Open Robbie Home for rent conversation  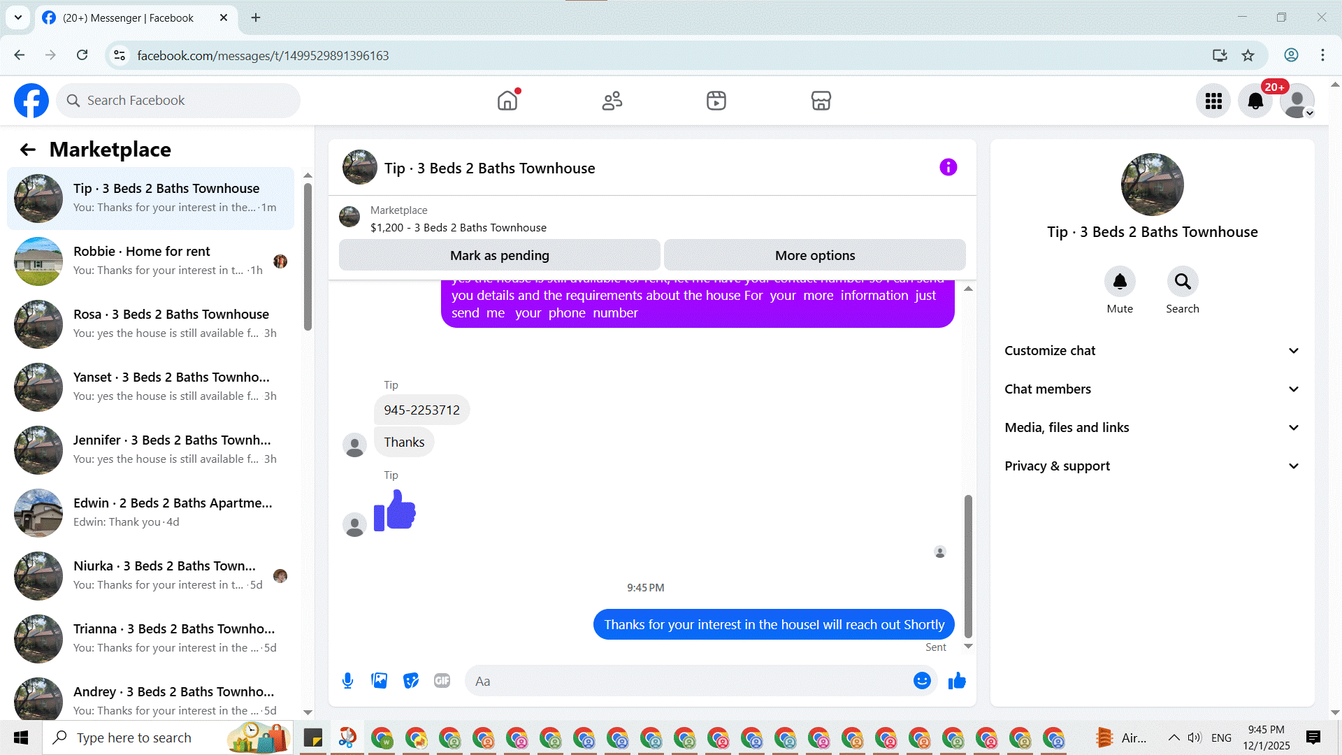[x=150, y=261]
